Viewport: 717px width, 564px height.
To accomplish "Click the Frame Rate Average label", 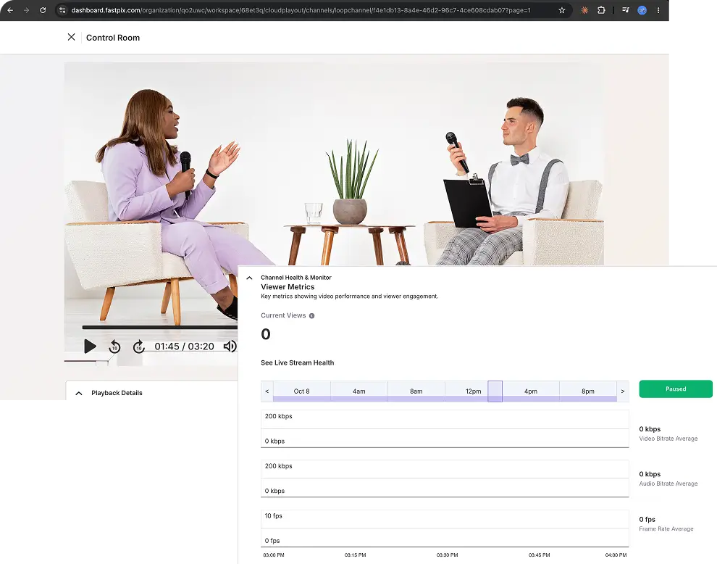I will pos(666,528).
